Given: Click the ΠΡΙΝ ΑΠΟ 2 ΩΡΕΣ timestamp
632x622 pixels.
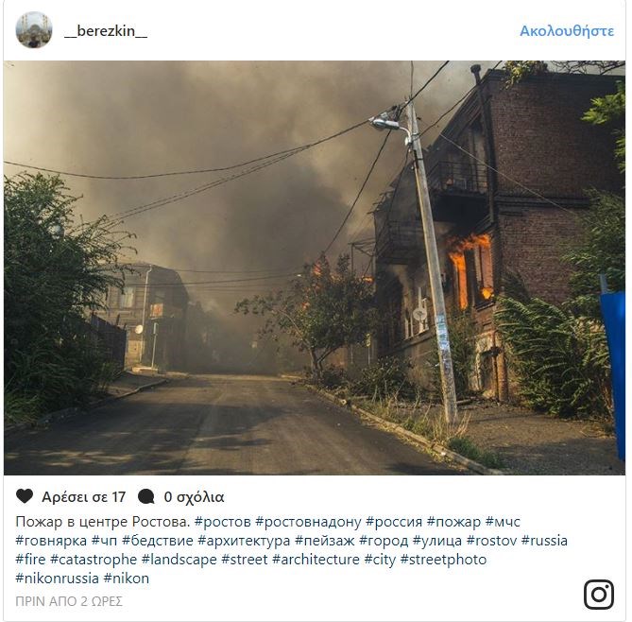Looking at the screenshot, I should [69, 601].
